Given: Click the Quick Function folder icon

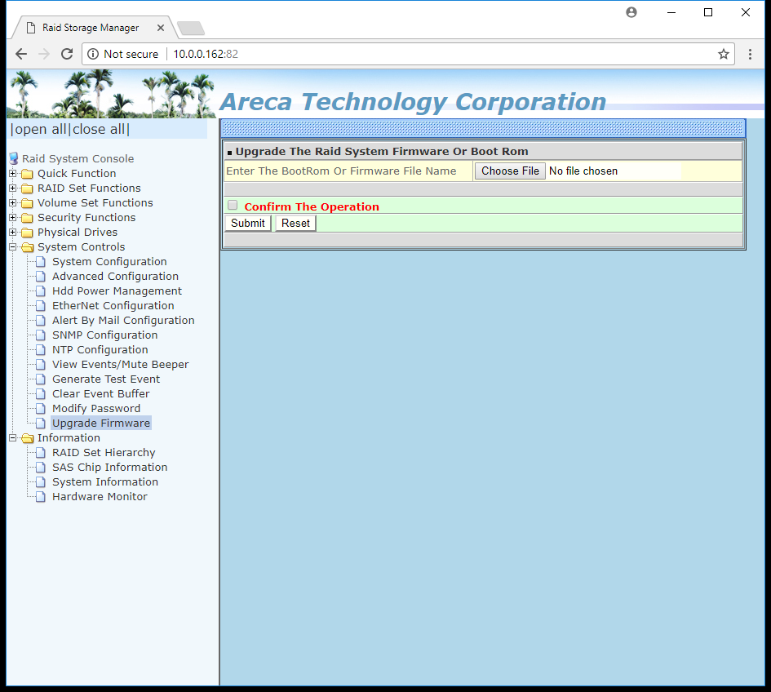Looking at the screenshot, I should click(x=28, y=174).
